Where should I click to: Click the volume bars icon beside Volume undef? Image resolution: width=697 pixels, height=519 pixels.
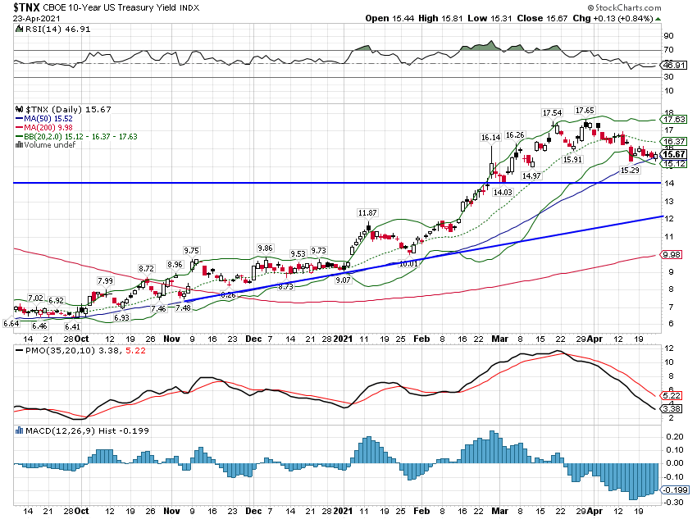[19, 145]
